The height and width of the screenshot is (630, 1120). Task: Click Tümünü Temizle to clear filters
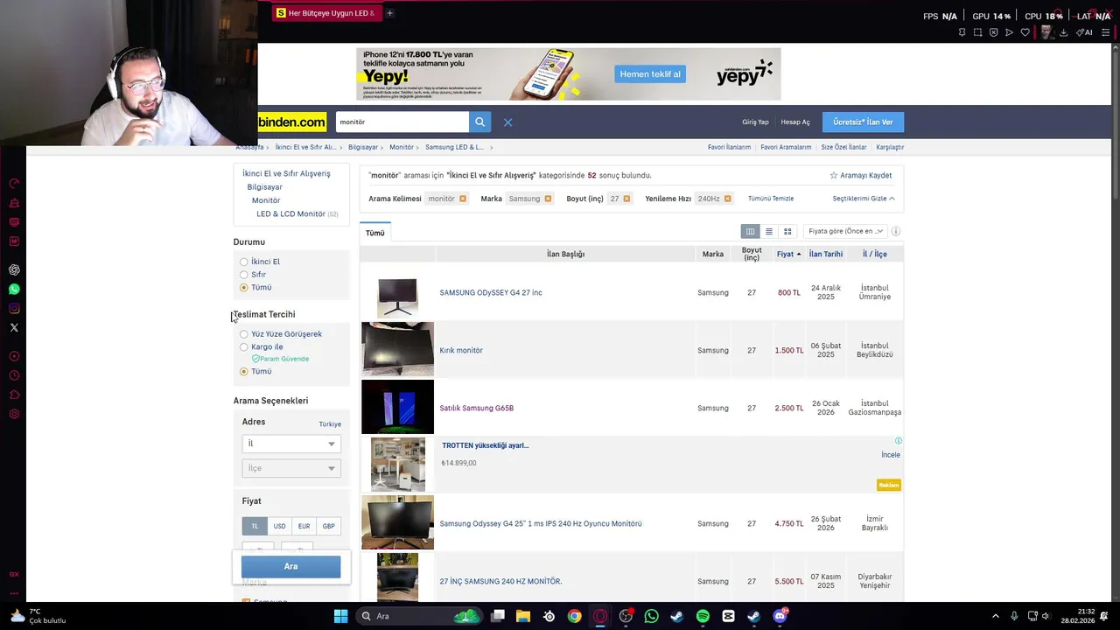click(x=771, y=199)
